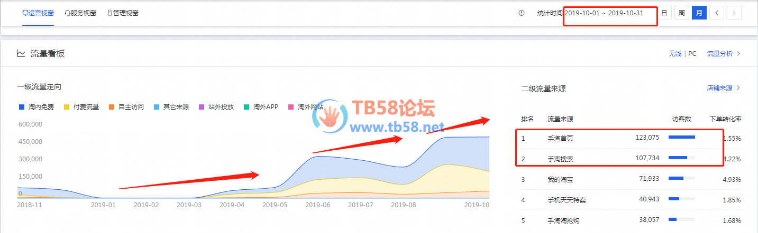The image size is (758, 233).
Task: Click the 流量看板 chart icon
Action: coord(21,53)
